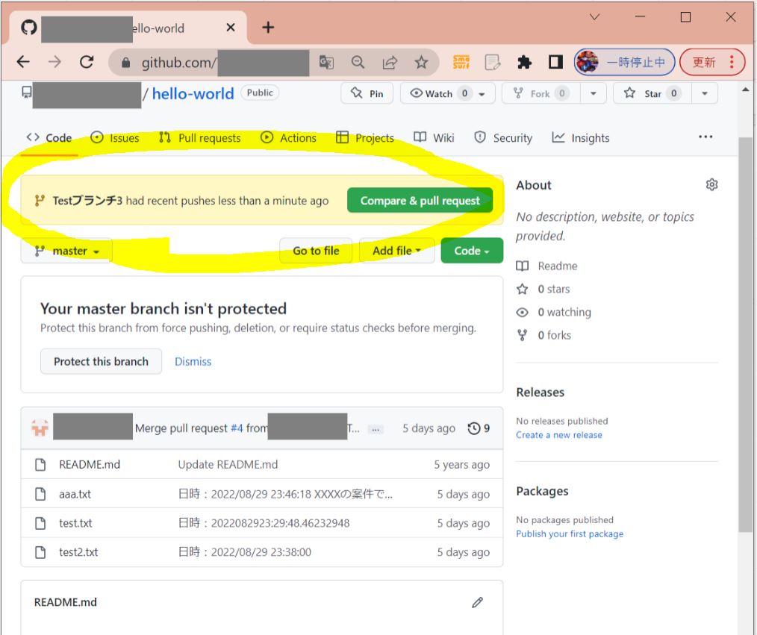Screen dimensions: 757x635
Task: Click the zoom magnifier icon in the address bar
Action: [x=358, y=63]
